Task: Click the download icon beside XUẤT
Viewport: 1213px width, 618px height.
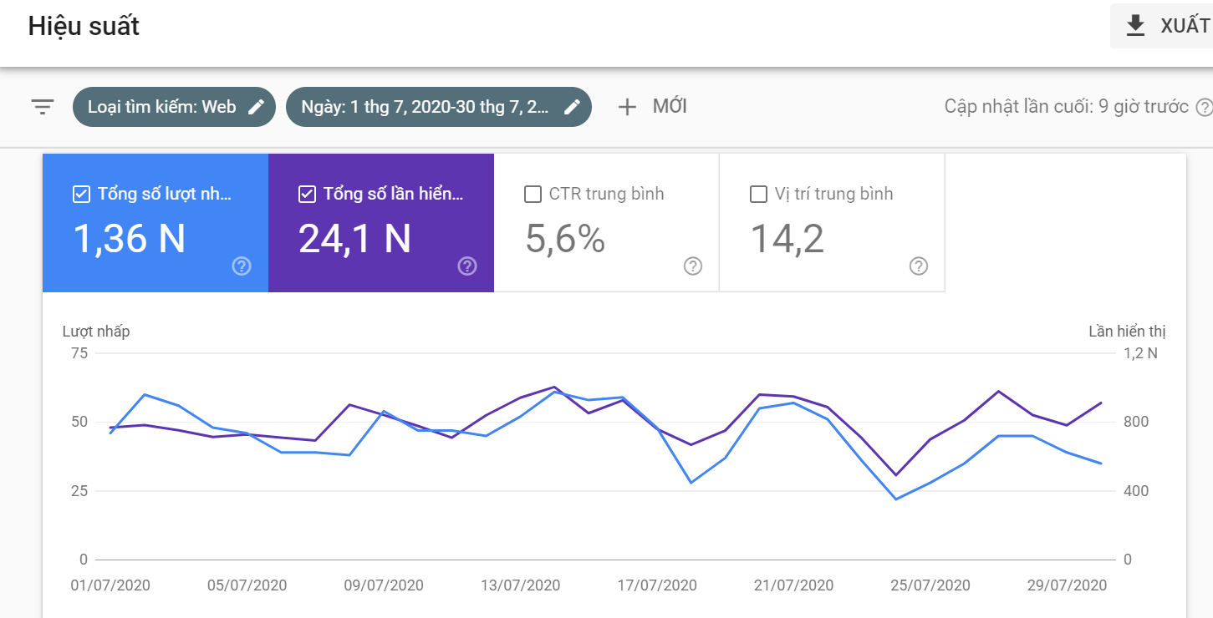Action: (x=1135, y=26)
